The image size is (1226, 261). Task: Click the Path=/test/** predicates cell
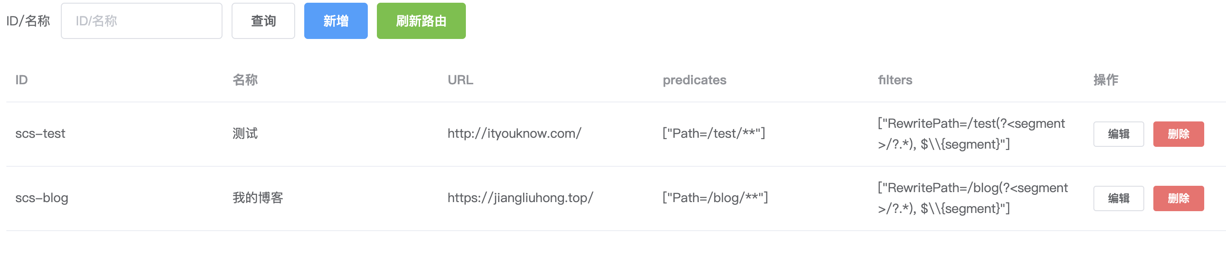[713, 134]
